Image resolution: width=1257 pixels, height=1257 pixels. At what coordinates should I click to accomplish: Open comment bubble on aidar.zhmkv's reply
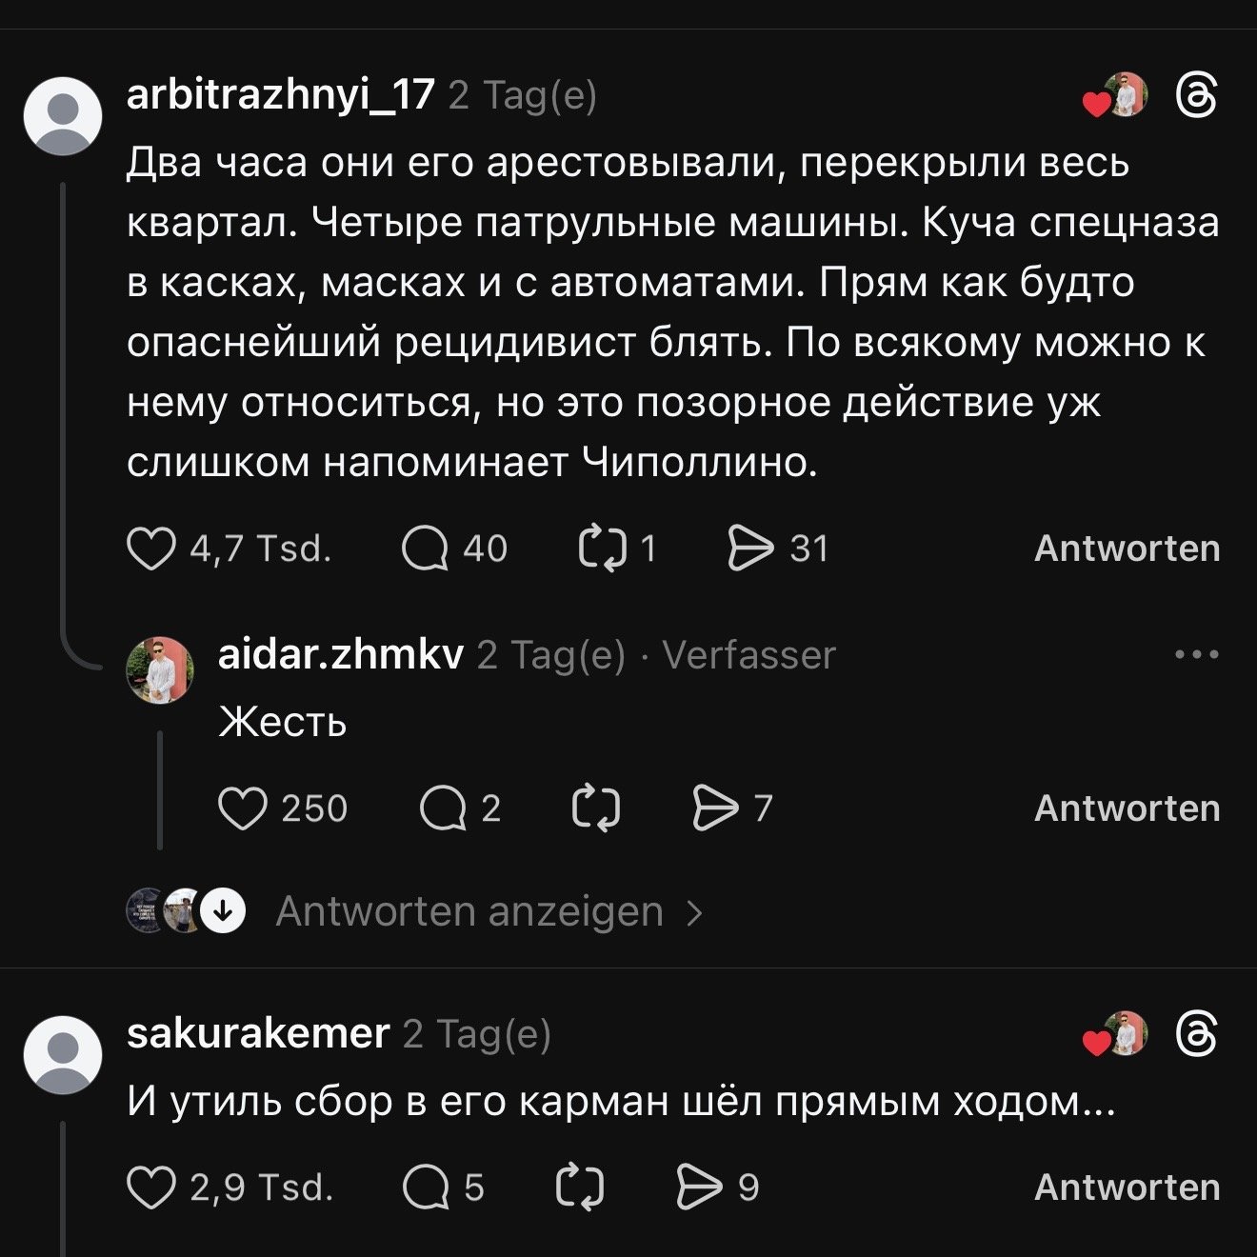(x=443, y=808)
